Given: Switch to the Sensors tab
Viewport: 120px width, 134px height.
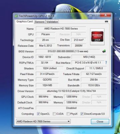Looking at the screenshot, I should pyautogui.click(x=40, y=22).
